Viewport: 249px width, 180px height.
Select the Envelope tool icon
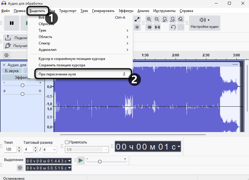tap(137, 19)
